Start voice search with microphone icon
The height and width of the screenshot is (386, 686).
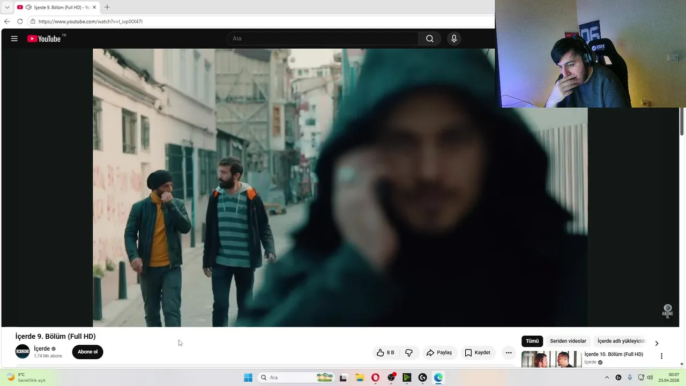coord(454,39)
